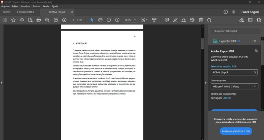Viewport: 264px width, 140px height.
Task: Open the Visualizar menu
Action: pos(25,6)
